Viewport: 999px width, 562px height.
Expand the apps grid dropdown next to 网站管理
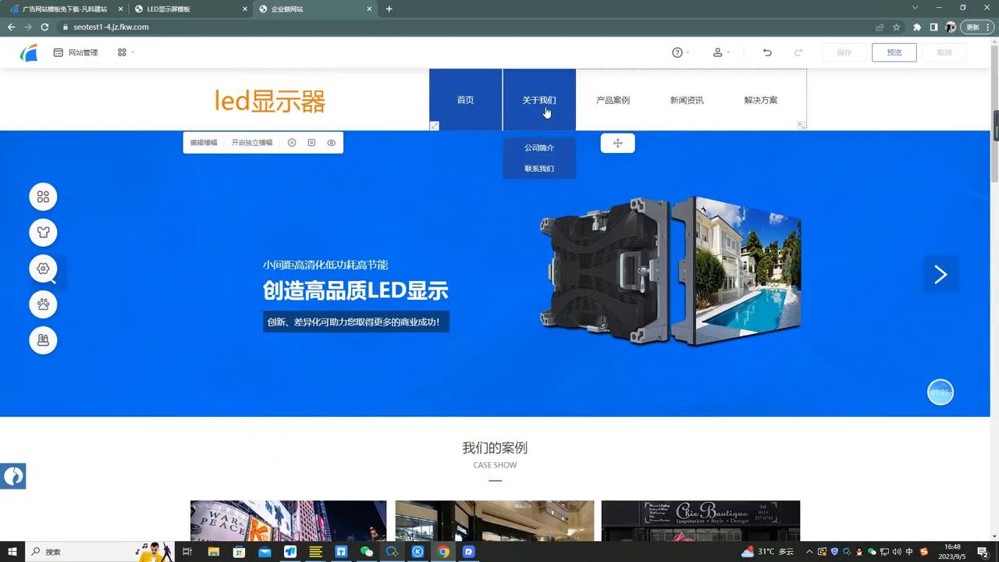point(123,52)
